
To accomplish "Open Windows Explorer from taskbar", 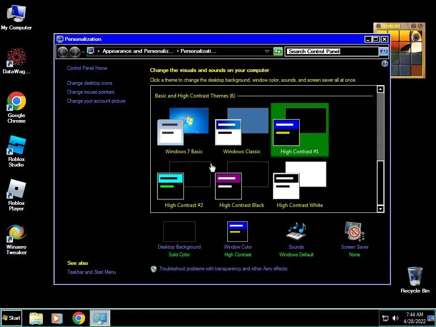I will point(36,318).
